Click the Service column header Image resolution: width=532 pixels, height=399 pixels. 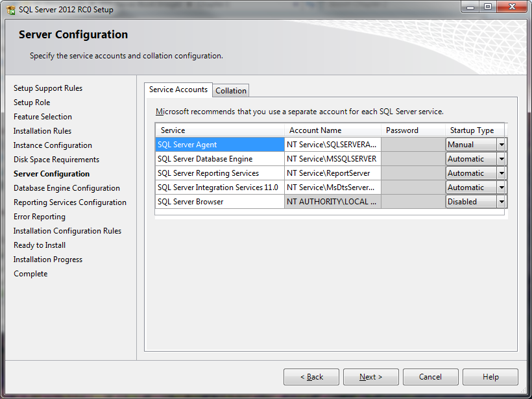pos(220,130)
